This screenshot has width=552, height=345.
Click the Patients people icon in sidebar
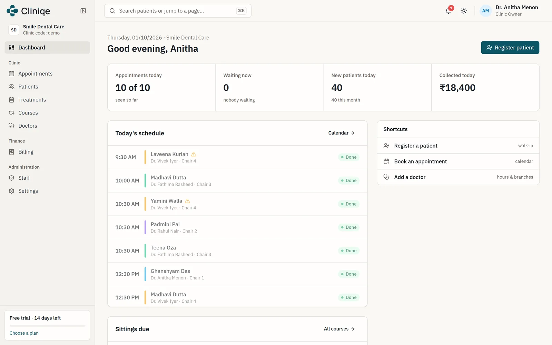point(11,87)
